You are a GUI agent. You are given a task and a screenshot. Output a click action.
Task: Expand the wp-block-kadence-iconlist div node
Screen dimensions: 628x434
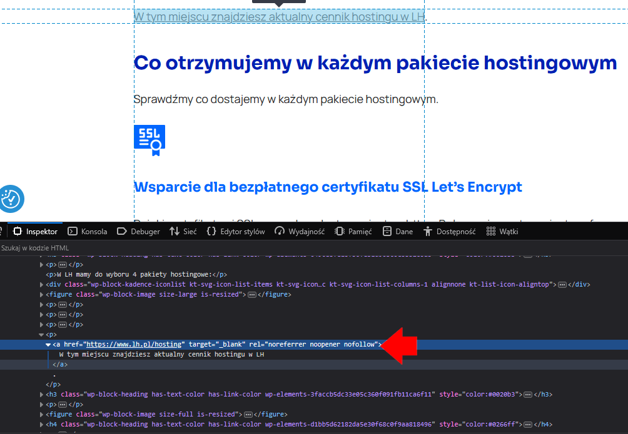pos(41,285)
